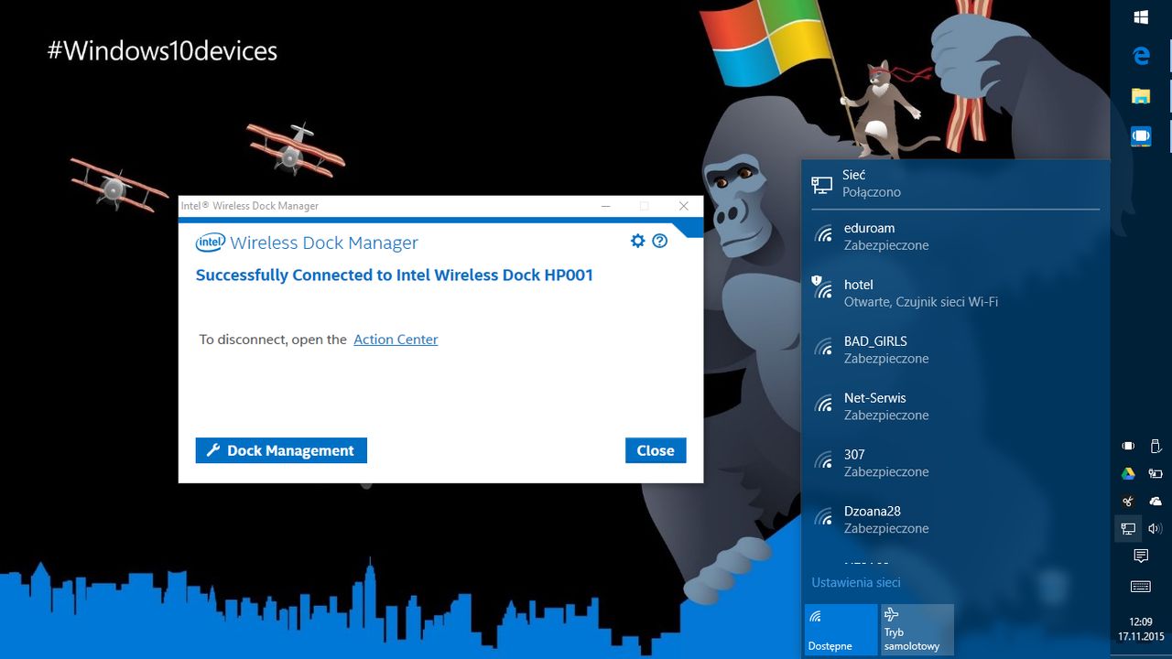Toggle Tryb samolotowy airplane mode tile
Image resolution: width=1172 pixels, height=659 pixels.
[x=917, y=630]
